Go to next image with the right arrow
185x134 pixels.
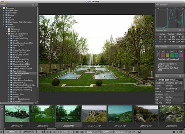[19, 132]
